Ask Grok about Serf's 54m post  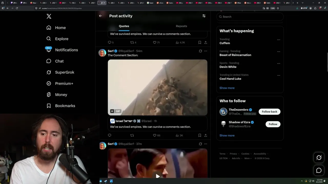point(200,51)
